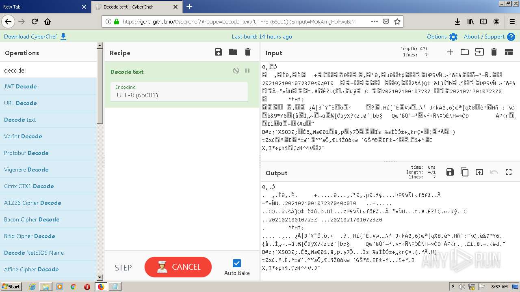Screen dimensions: 520x292
Task: Open Chrome from taskbar
Action: pyautogui.click(x=73, y=287)
